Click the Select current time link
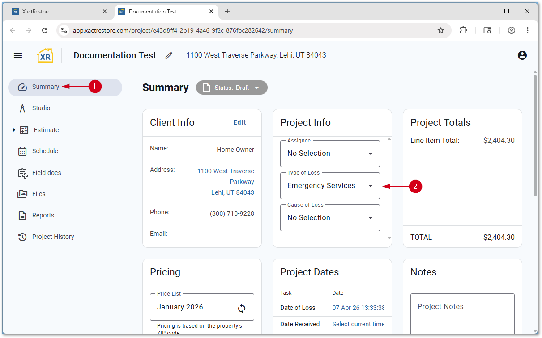 358,324
